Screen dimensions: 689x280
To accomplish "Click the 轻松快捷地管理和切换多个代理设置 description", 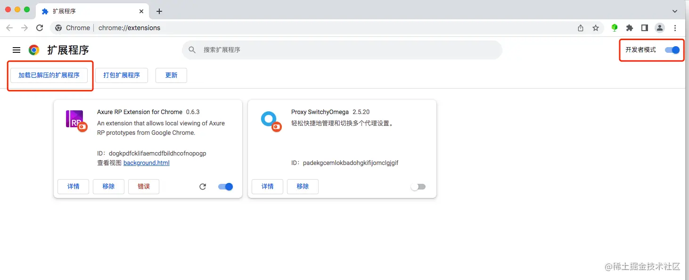I will 342,124.
